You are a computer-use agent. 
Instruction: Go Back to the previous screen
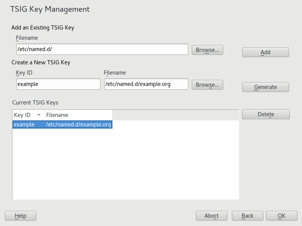[x=247, y=216]
